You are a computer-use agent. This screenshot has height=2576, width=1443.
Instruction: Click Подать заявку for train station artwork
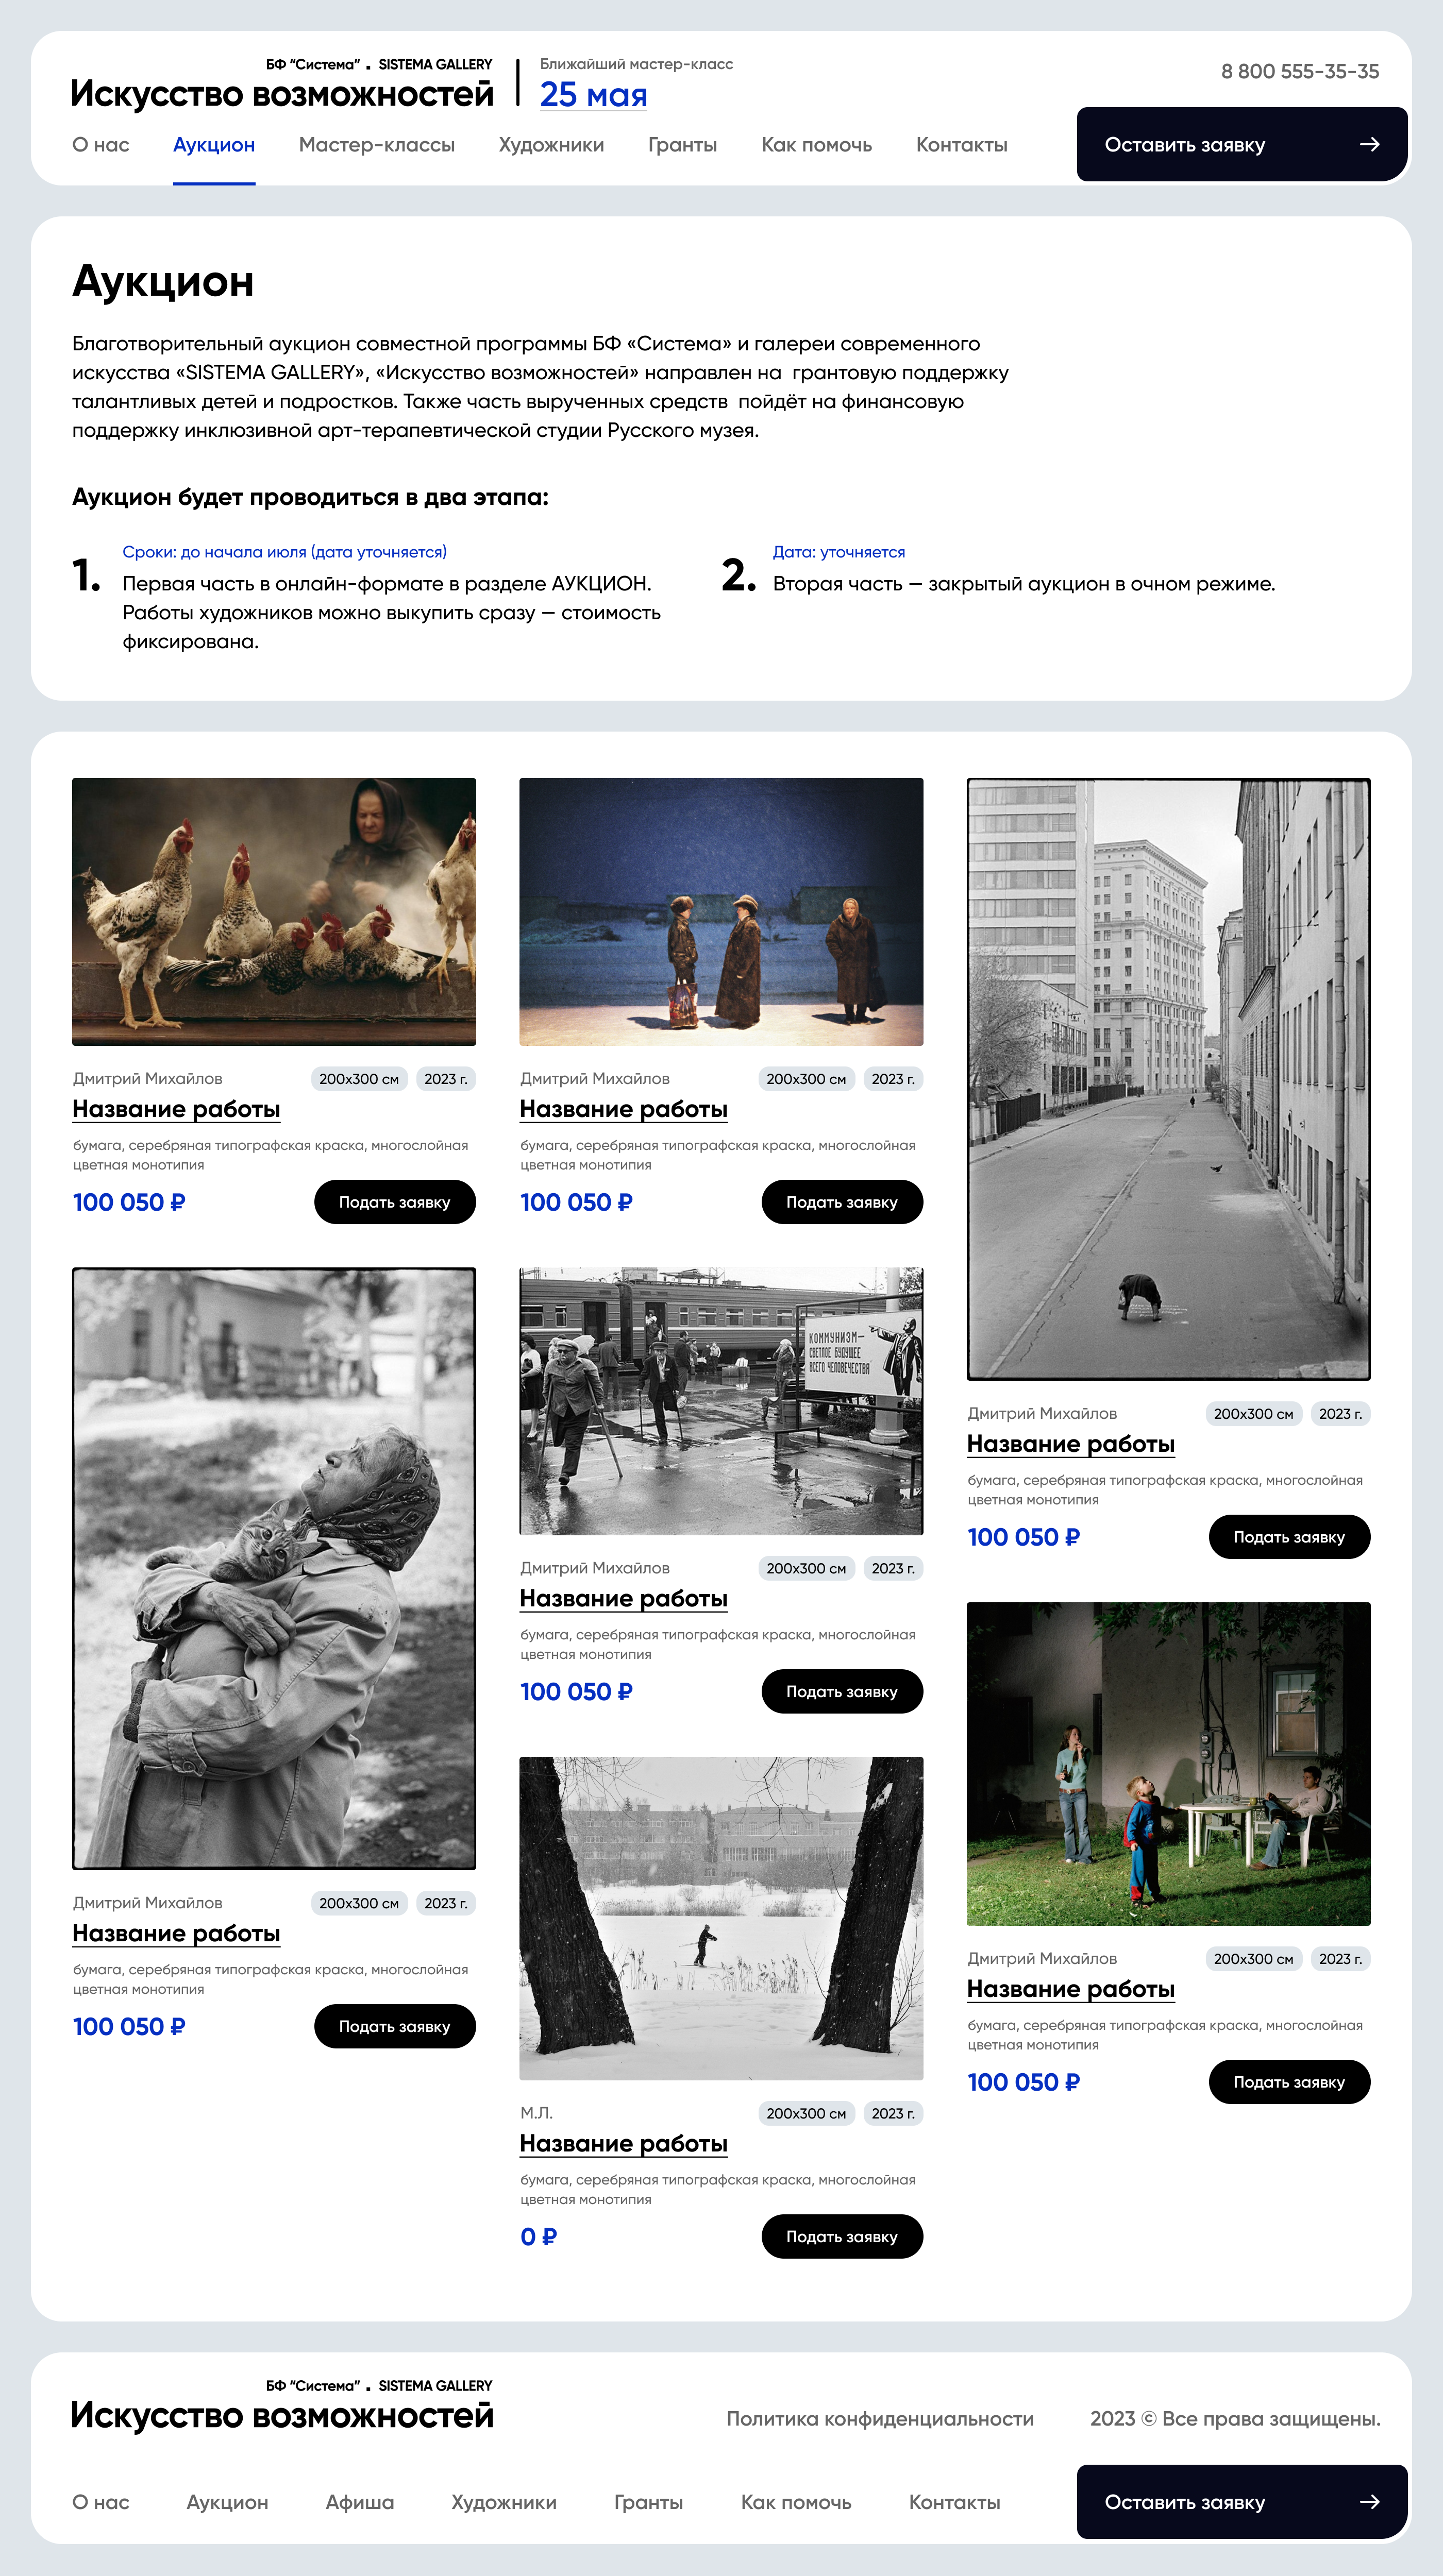842,1691
